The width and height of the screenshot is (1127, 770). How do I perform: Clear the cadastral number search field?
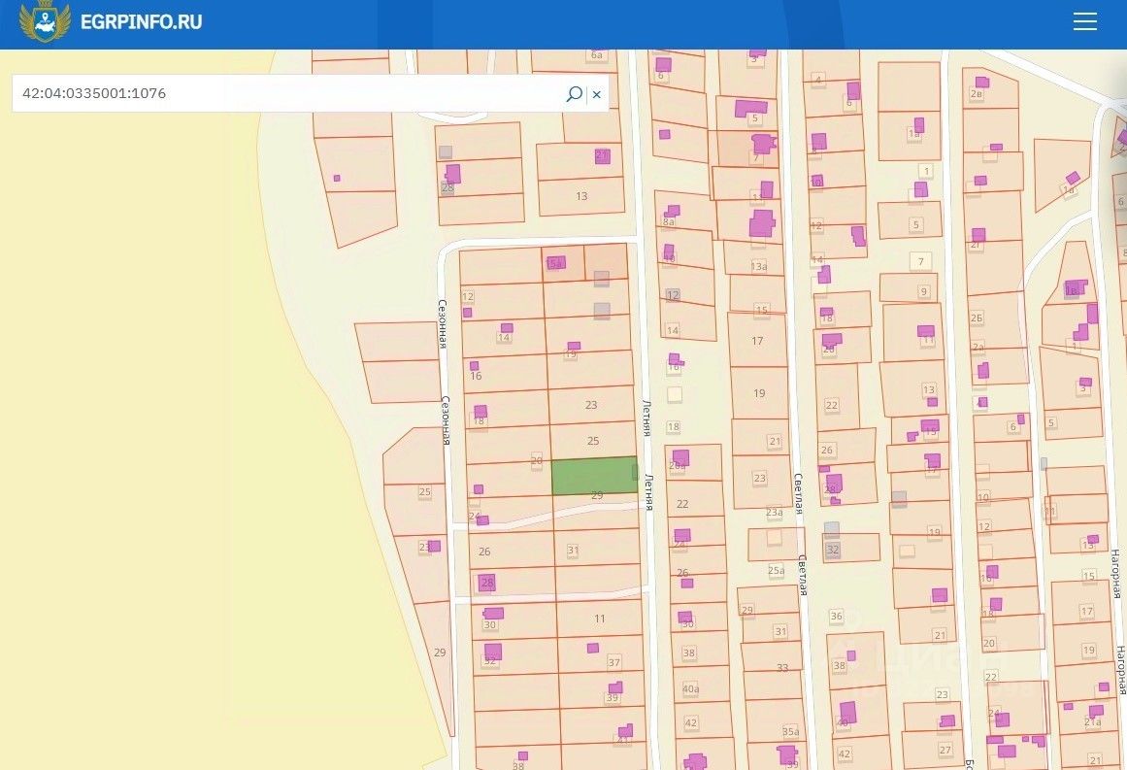click(x=597, y=94)
